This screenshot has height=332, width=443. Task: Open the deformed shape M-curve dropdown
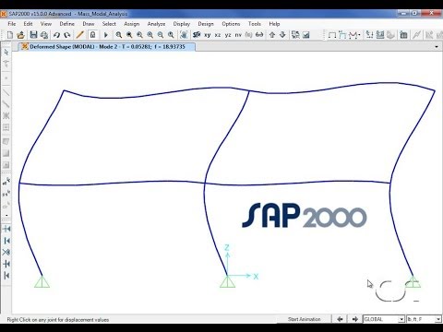pyautogui.click(x=354, y=35)
